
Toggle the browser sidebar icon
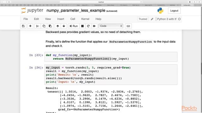tap(9, 2)
